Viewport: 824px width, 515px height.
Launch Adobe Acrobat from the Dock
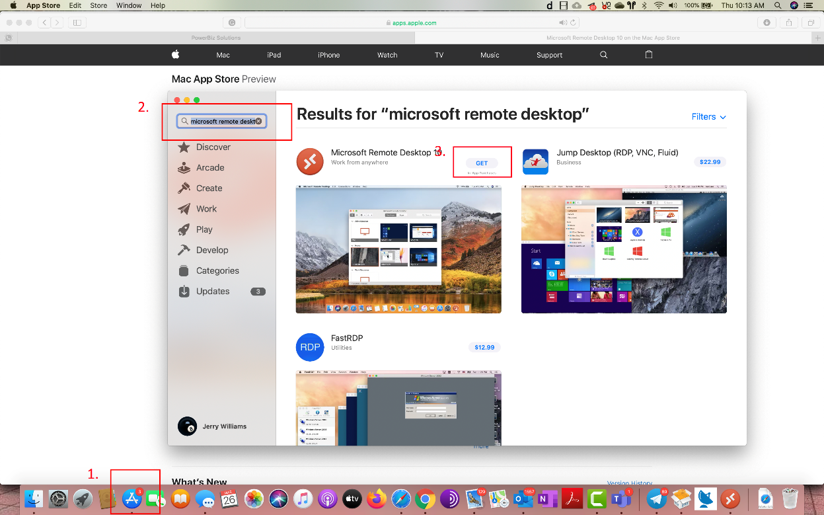(x=572, y=499)
